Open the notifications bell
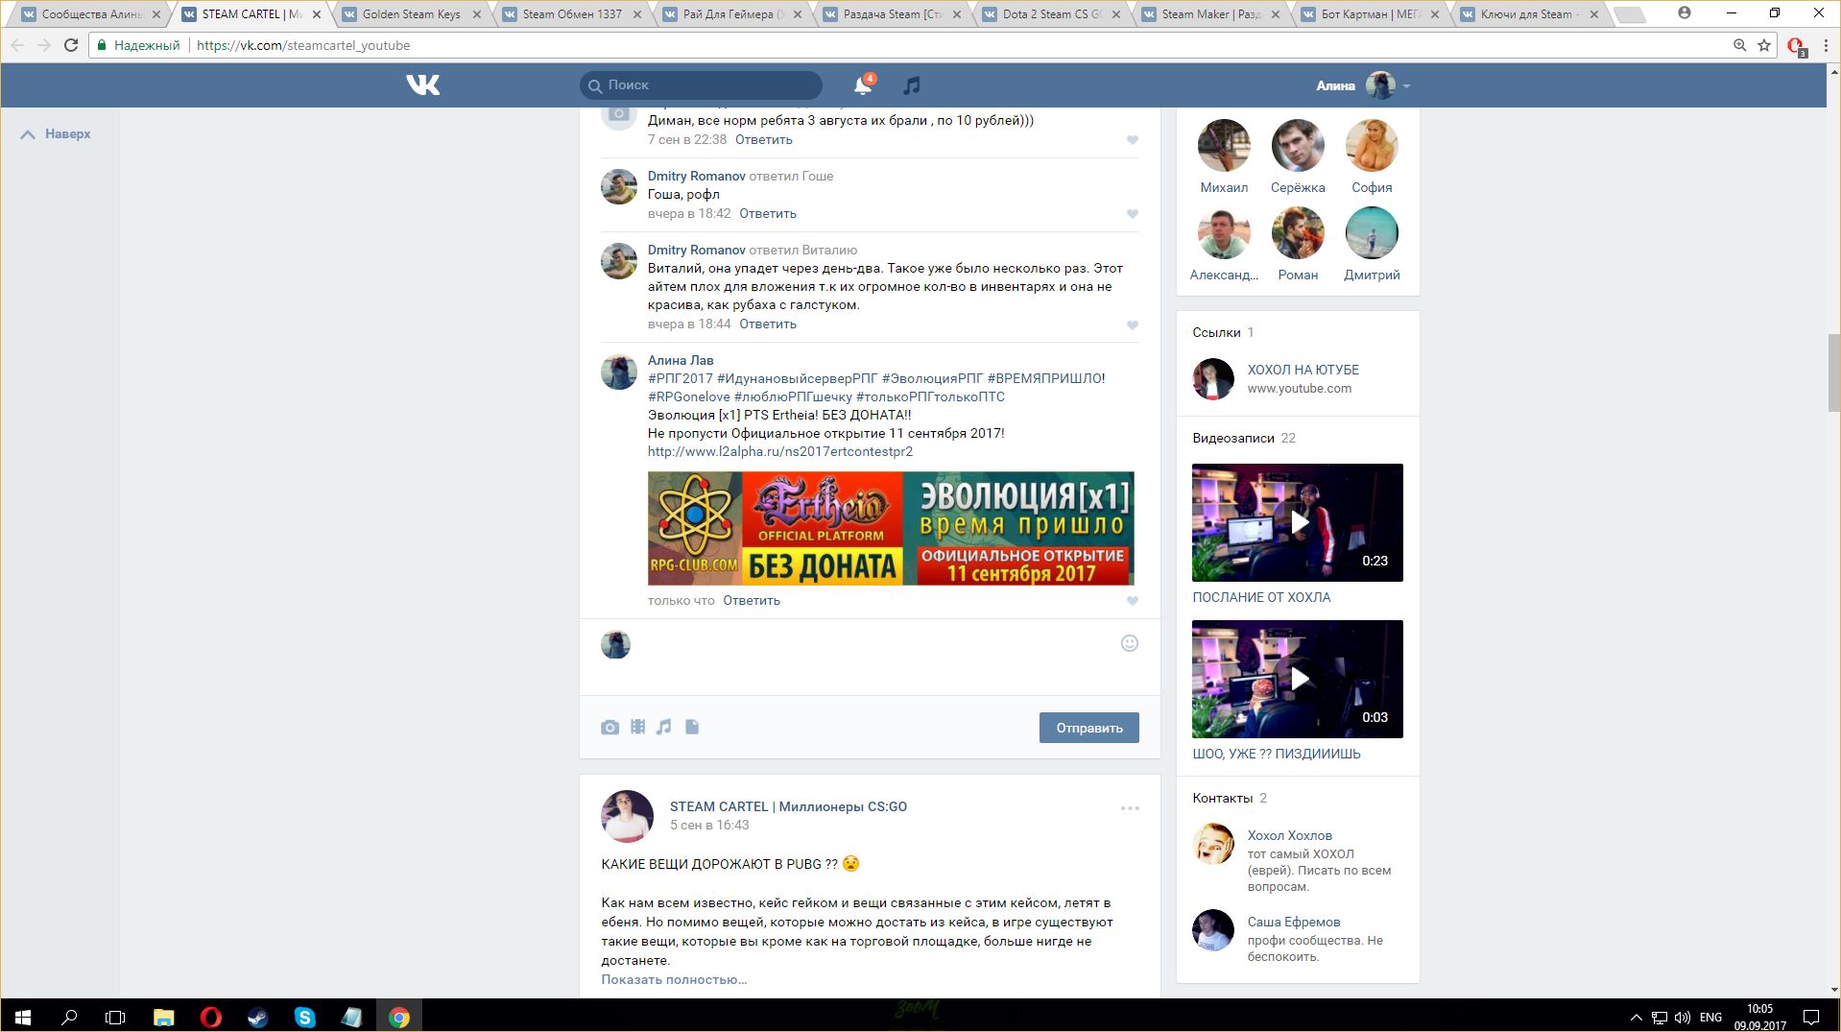 pos(863,85)
